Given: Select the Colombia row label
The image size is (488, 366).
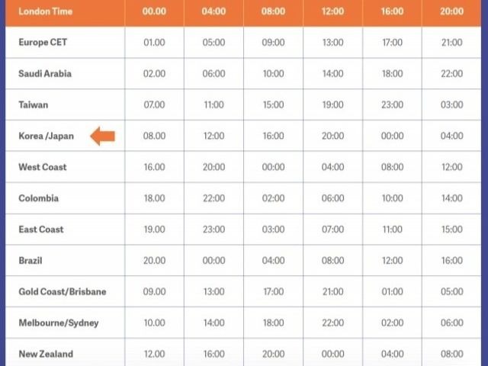Looking at the screenshot, I should click(x=39, y=198).
